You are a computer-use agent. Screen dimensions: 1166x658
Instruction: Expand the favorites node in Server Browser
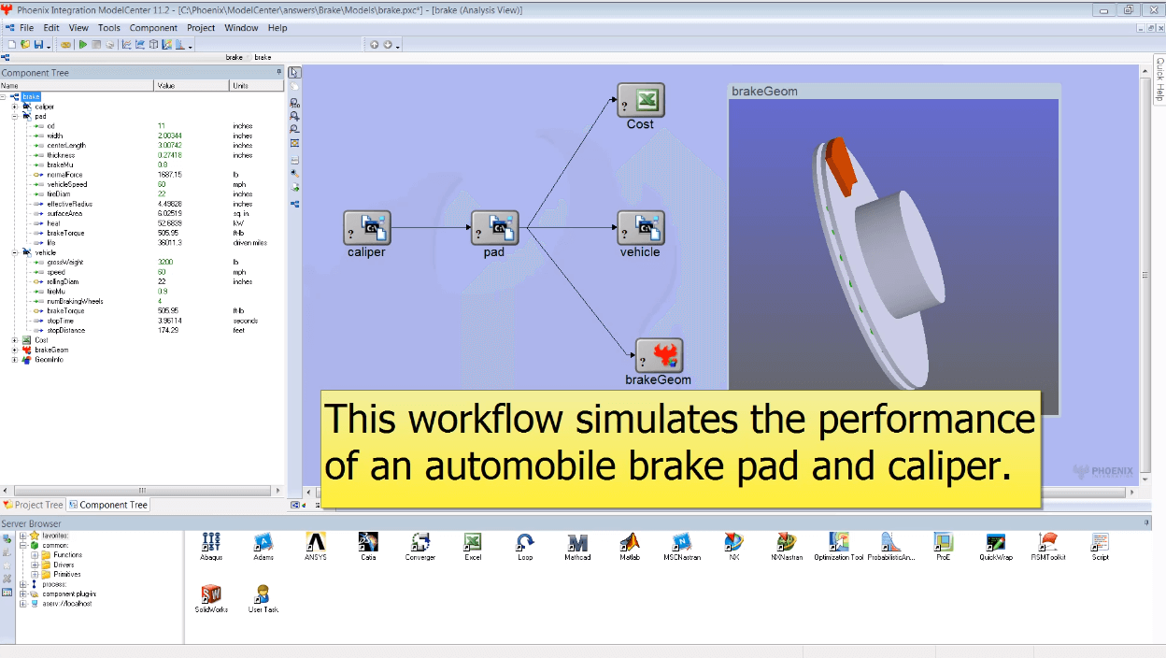tap(22, 536)
